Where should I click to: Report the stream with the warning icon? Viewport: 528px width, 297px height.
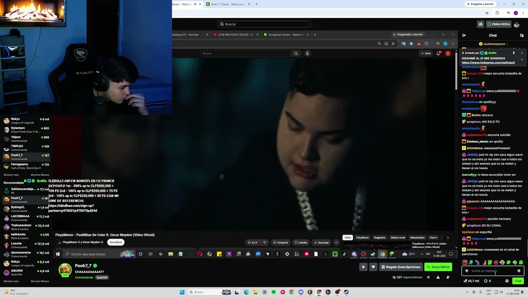click(x=438, y=277)
